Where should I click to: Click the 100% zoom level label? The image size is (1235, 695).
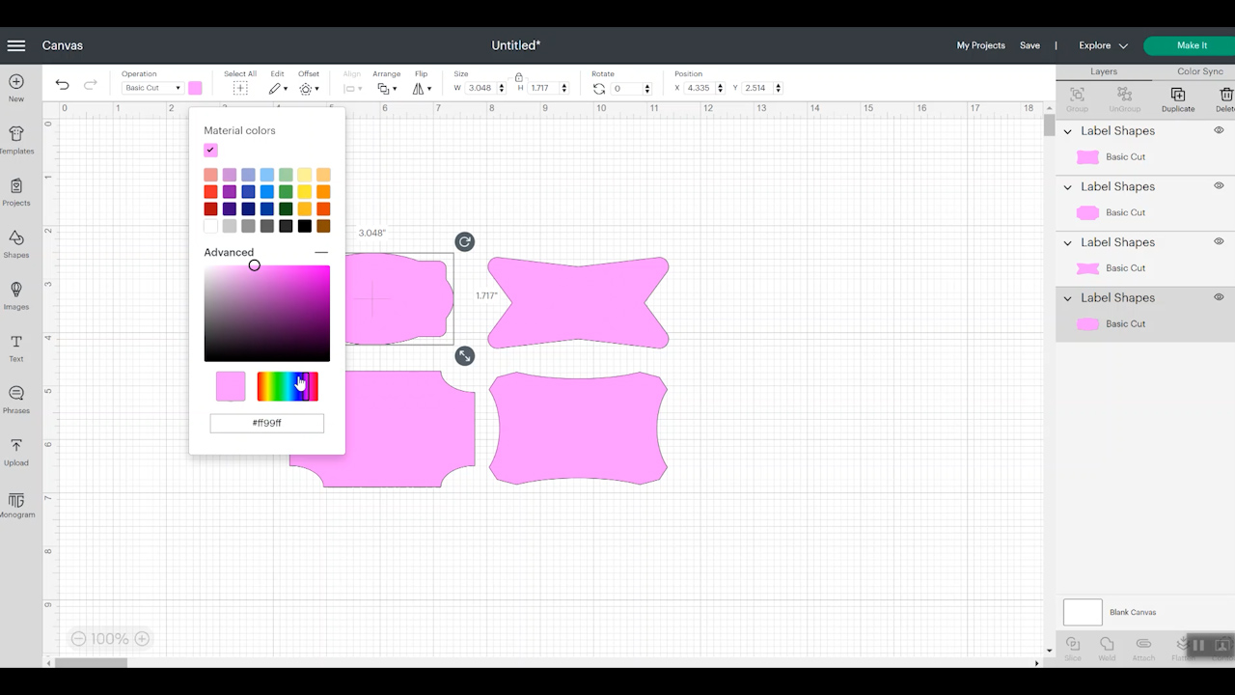pos(110,639)
